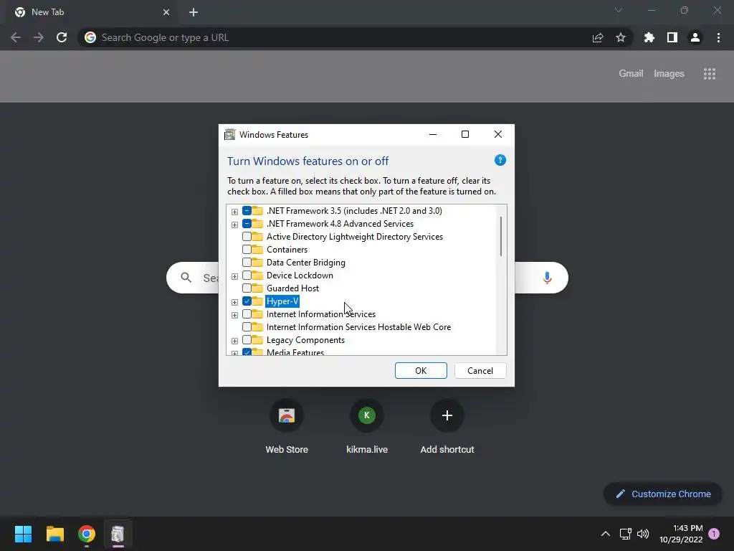The image size is (734, 551).
Task: Uncheck the Hyper-V checkbox
Action: (x=247, y=301)
